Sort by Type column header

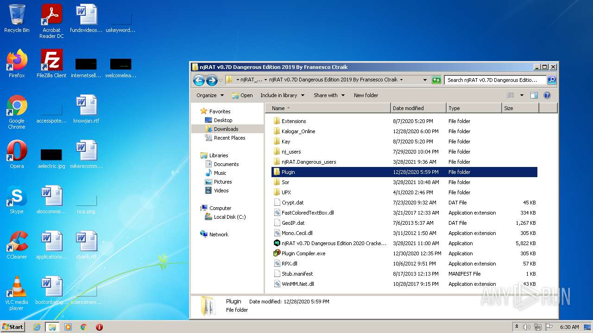coord(474,108)
